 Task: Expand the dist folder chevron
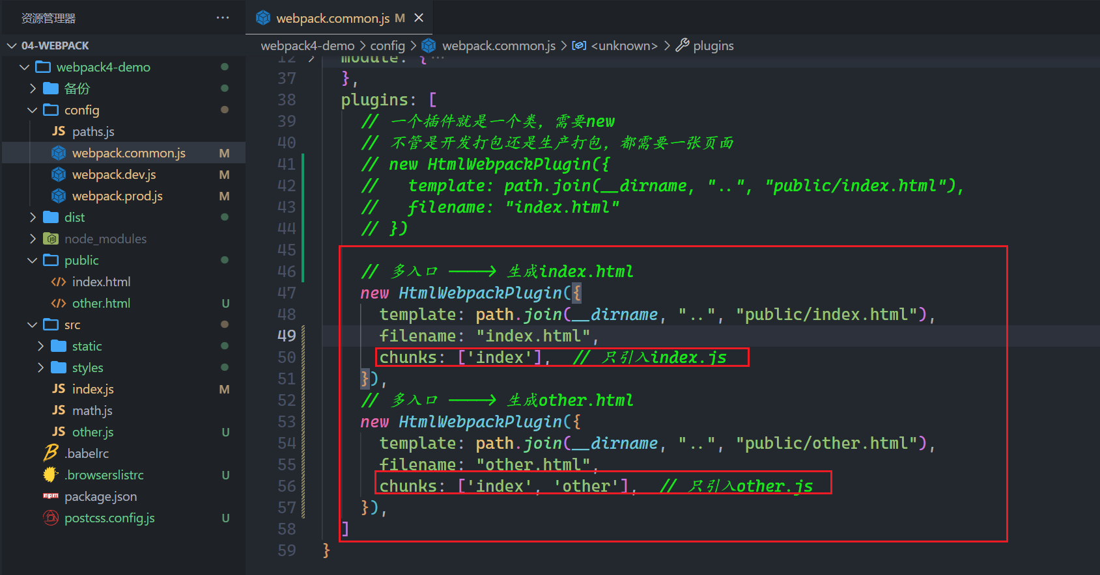point(33,217)
